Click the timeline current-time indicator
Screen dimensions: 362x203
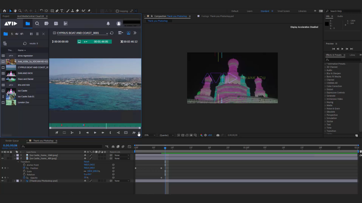(165, 148)
